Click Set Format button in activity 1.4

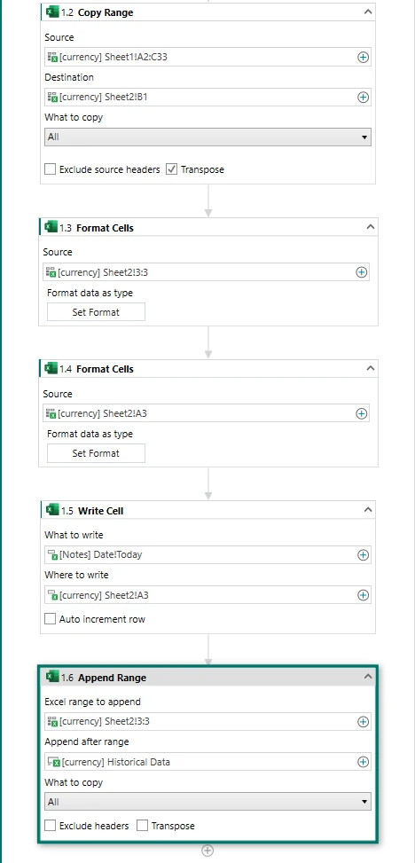point(96,453)
